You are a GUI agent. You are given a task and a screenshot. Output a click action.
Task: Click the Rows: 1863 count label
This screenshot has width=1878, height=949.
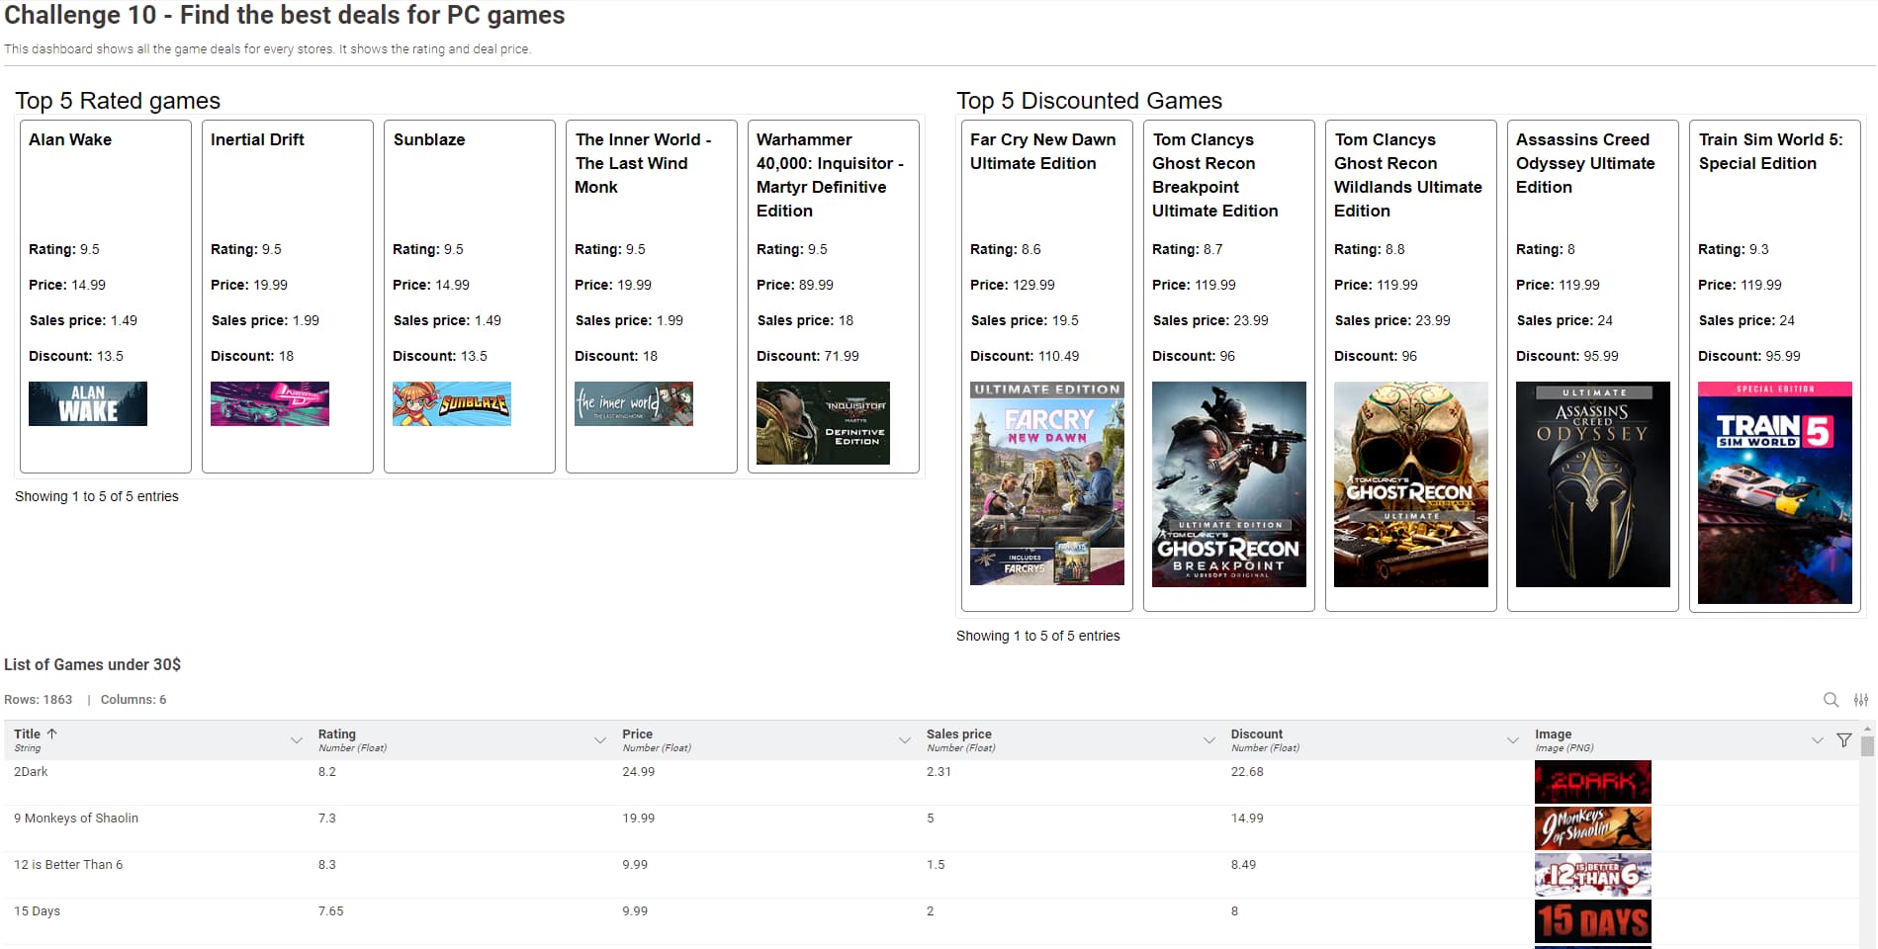pyautogui.click(x=38, y=700)
